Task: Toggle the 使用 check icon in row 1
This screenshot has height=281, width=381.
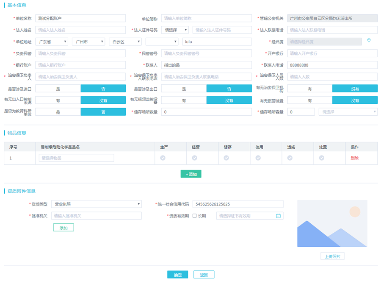Action: [258, 158]
